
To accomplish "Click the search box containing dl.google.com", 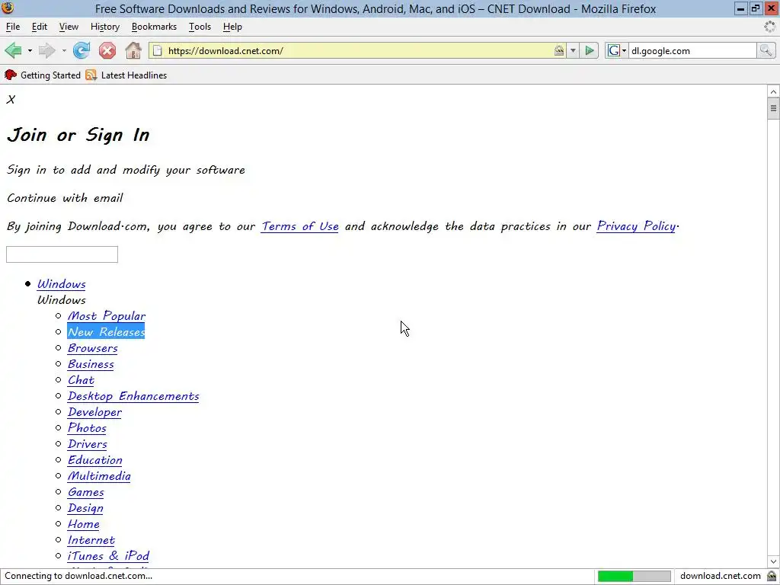I will [692, 51].
